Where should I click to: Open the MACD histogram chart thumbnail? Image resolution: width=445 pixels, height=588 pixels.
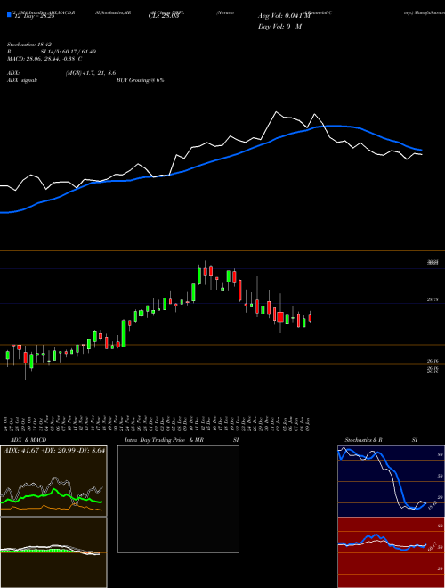point(53,552)
